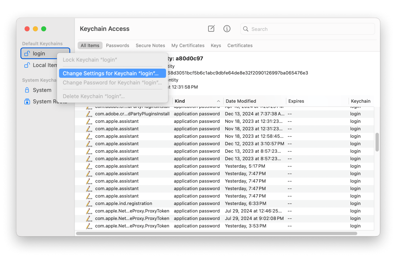This screenshot has width=395, height=260.
Task: Click the magnifying glass search icon
Action: (x=246, y=29)
